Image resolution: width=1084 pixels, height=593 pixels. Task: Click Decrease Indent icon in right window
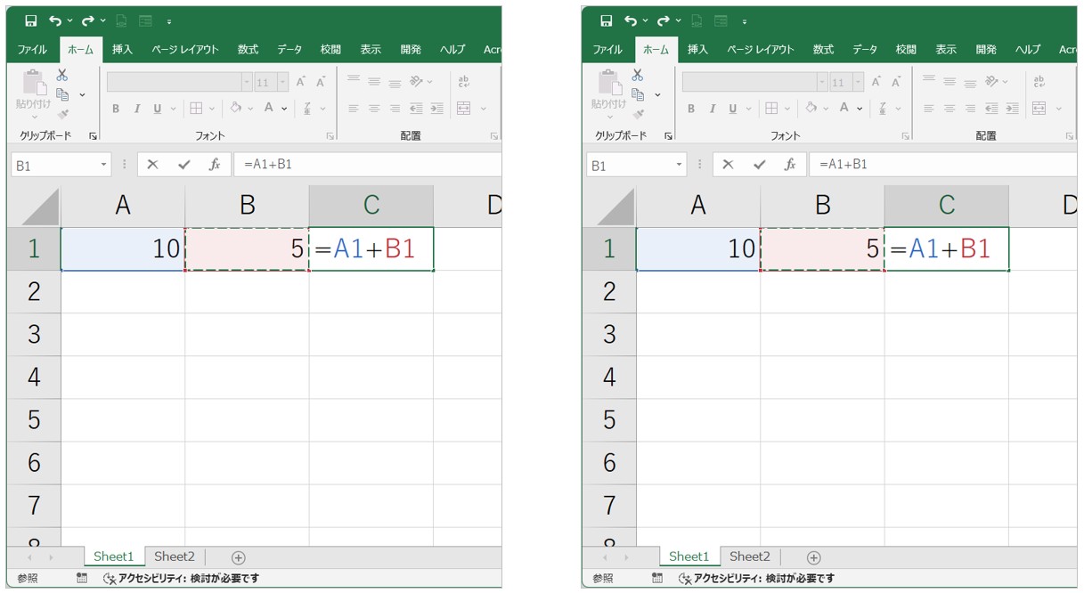tap(991, 109)
